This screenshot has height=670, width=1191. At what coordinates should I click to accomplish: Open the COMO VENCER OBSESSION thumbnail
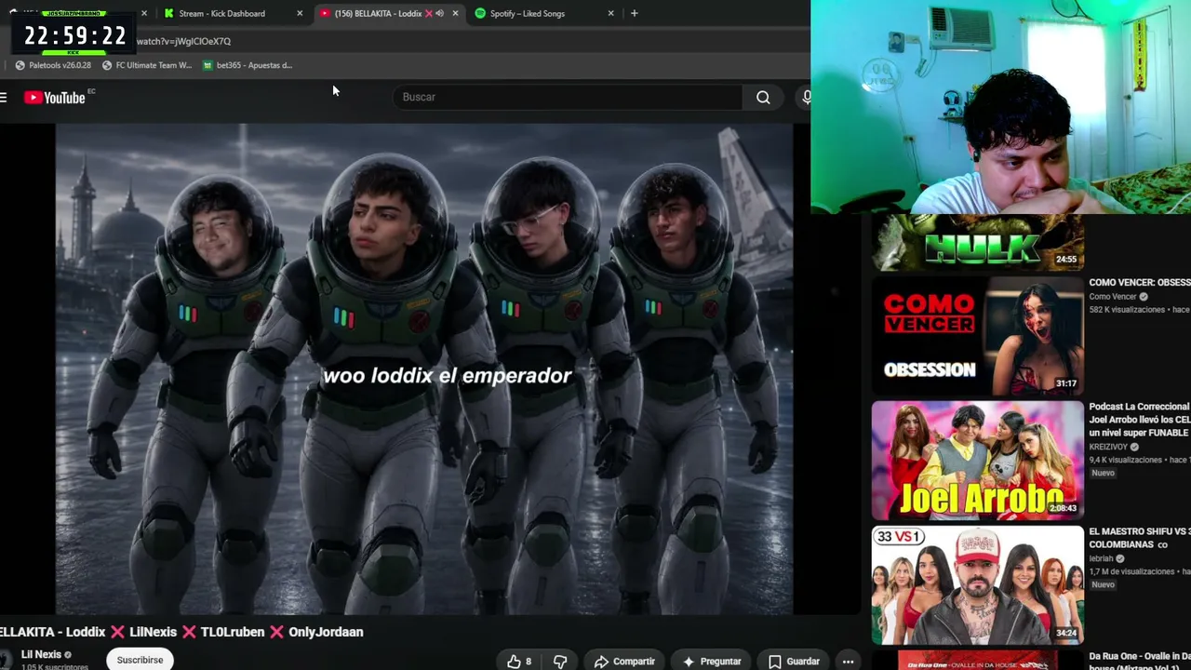click(x=978, y=336)
